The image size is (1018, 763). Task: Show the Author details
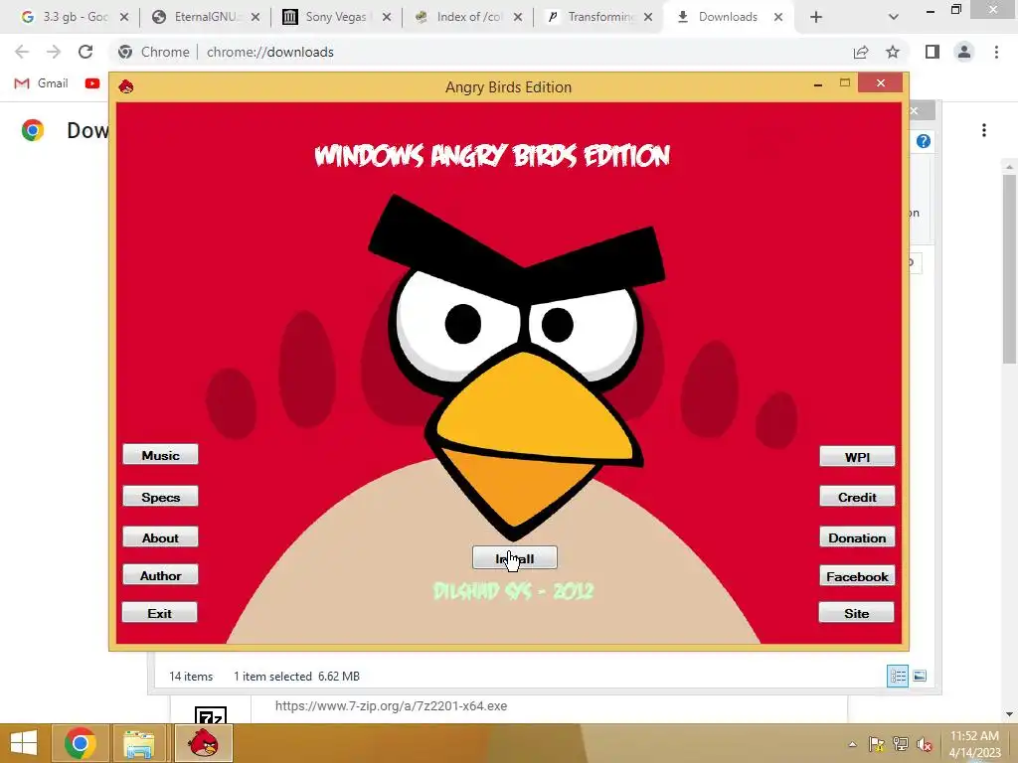pyautogui.click(x=160, y=575)
